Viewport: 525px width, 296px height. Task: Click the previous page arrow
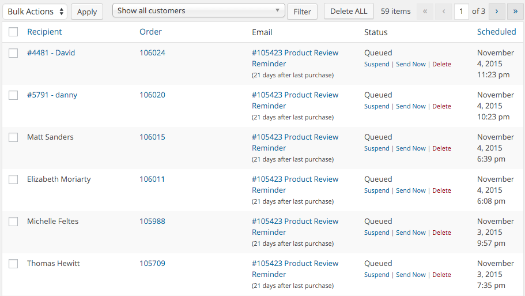click(x=444, y=12)
